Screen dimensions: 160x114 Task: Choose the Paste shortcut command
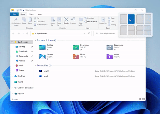coord(41,25)
